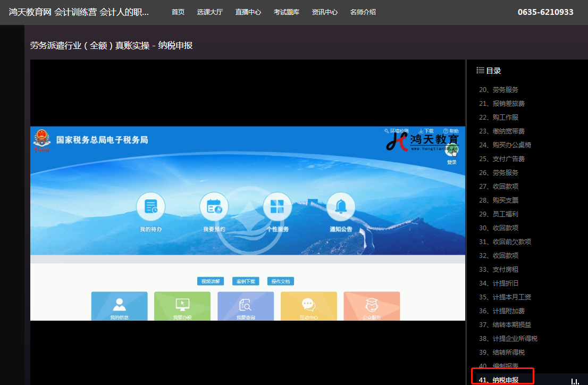
Task: Select lesson 22、购工作服
Action: [498, 118]
